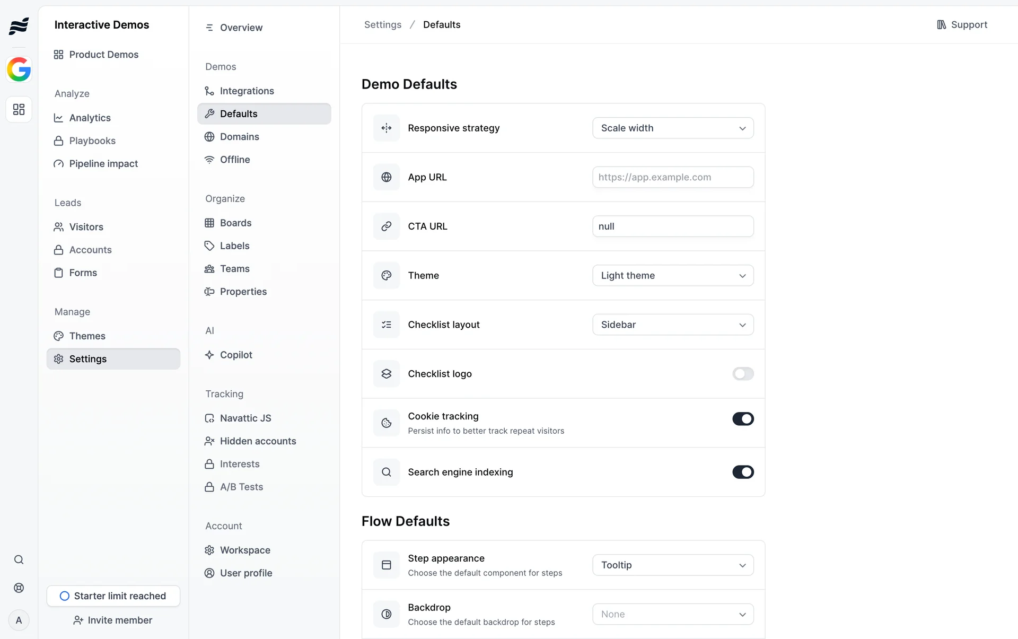Viewport: 1018px width, 639px height.
Task: Click the Copilot sparkle icon
Action: [x=209, y=355]
